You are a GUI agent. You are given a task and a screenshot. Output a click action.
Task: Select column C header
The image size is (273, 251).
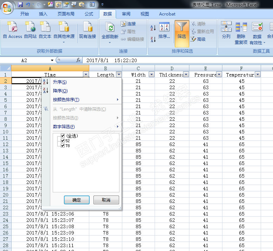pyautogui.click(x=138, y=68)
